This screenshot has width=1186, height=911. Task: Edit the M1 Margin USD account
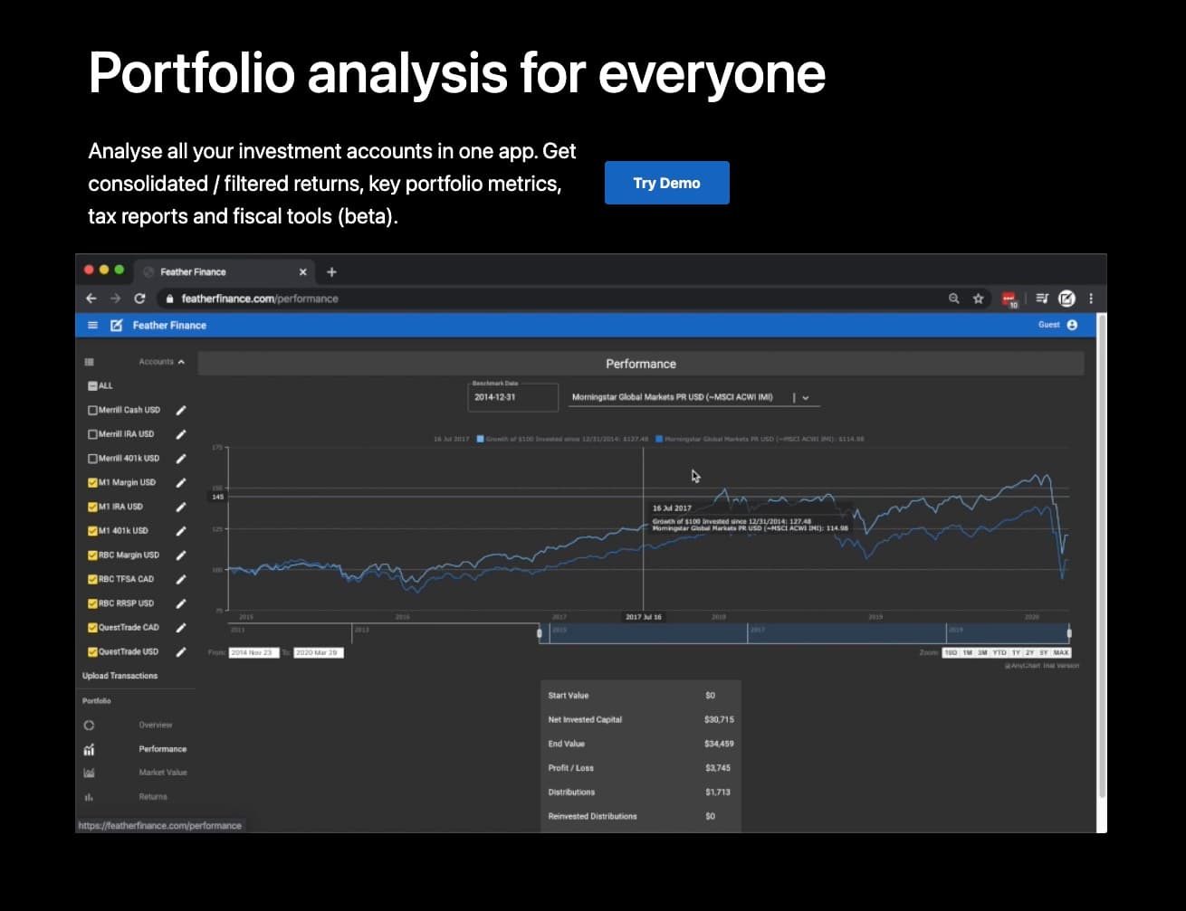tap(181, 483)
